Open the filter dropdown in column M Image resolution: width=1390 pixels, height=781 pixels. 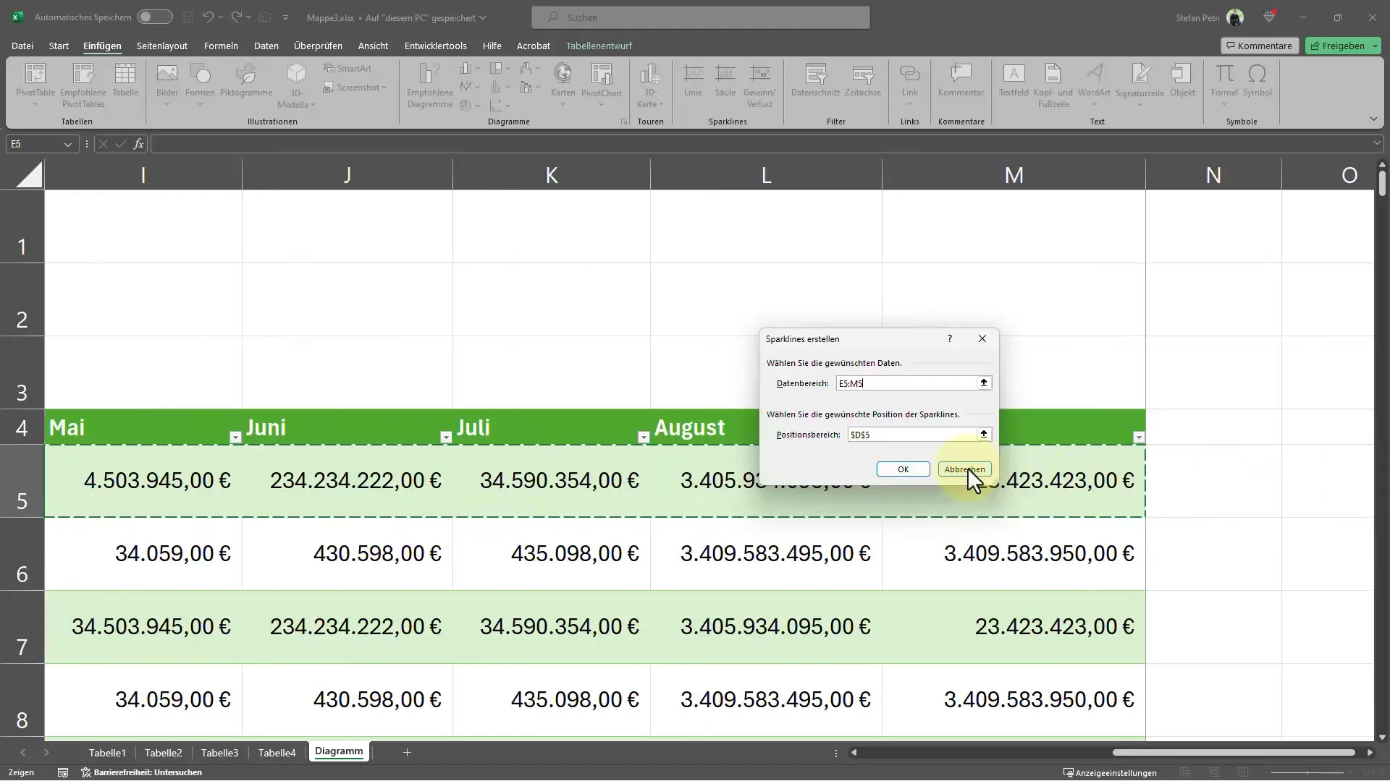1139,437
